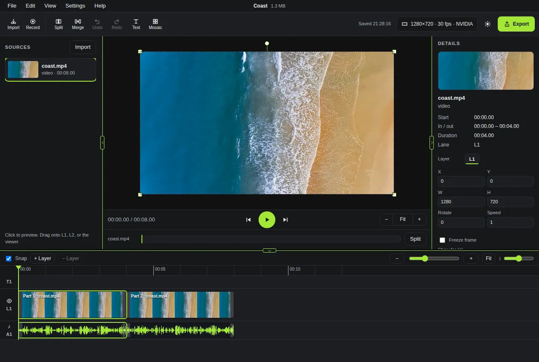Click the + Layer button

pos(43,258)
